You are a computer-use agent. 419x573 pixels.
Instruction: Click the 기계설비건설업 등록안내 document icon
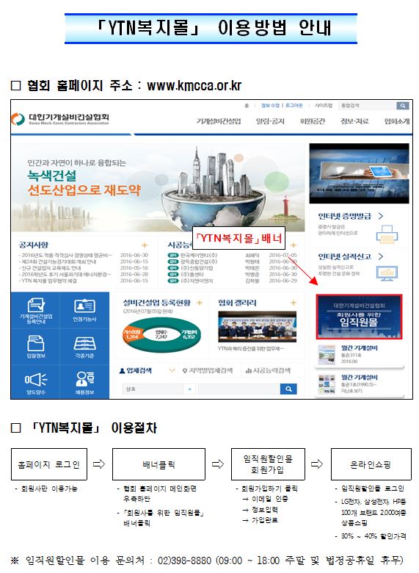[36, 306]
